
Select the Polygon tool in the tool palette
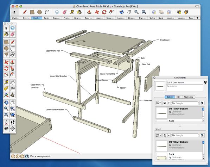click(6, 55)
